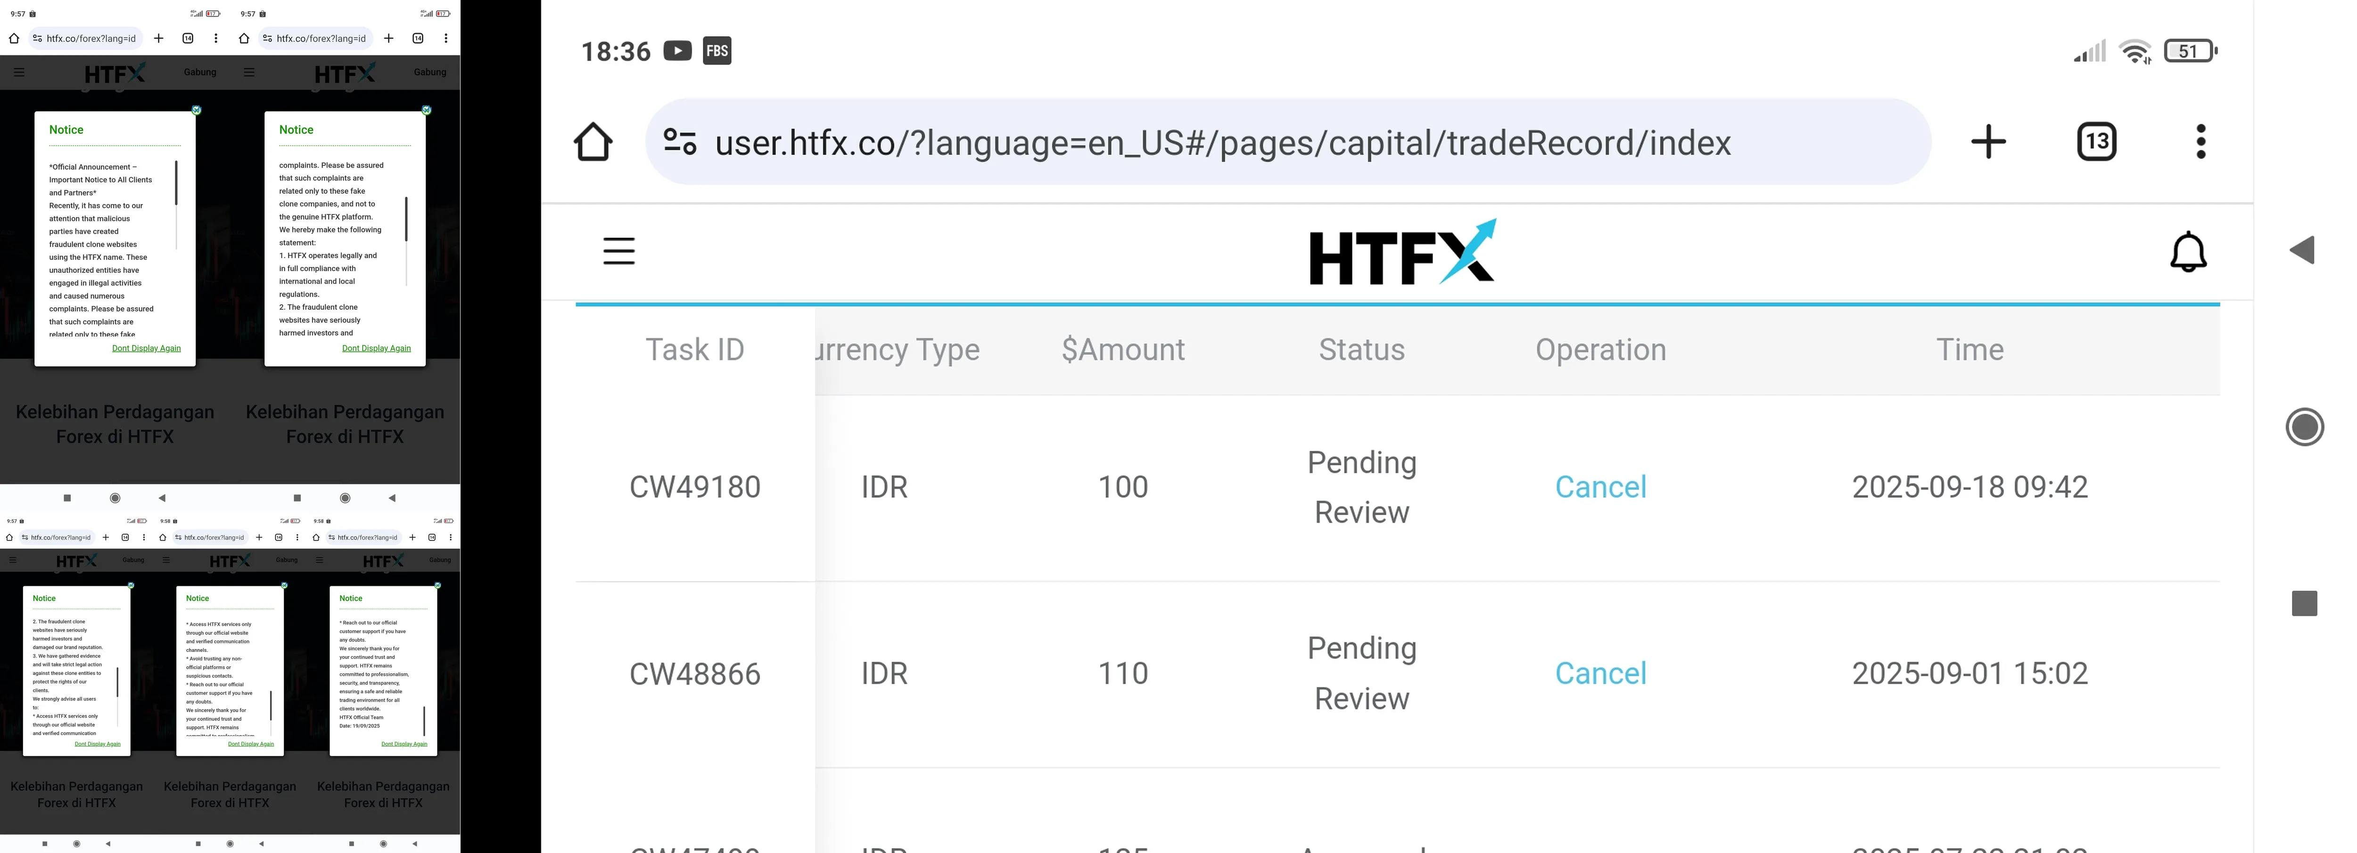Click the Operation column header
The height and width of the screenshot is (853, 2357).
tap(1600, 349)
